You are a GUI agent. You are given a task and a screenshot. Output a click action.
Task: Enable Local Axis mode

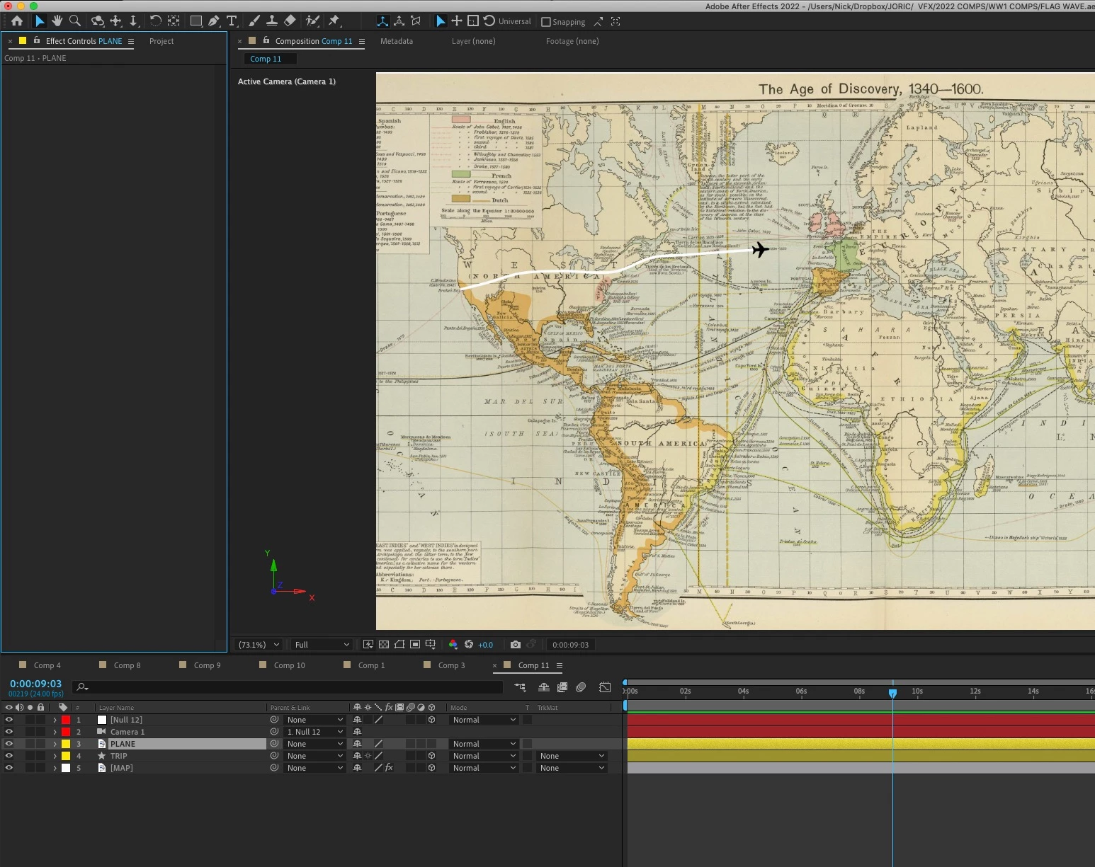(382, 21)
